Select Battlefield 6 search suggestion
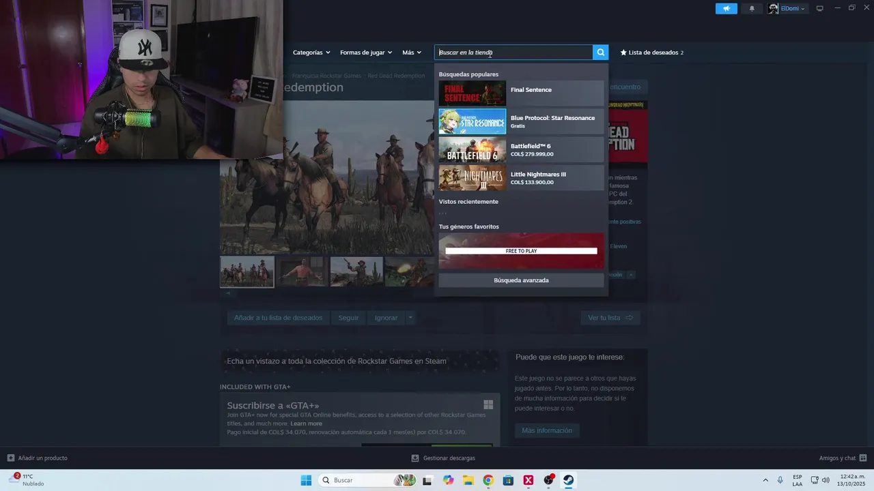Viewport: 874px width, 491px height. tap(521, 149)
